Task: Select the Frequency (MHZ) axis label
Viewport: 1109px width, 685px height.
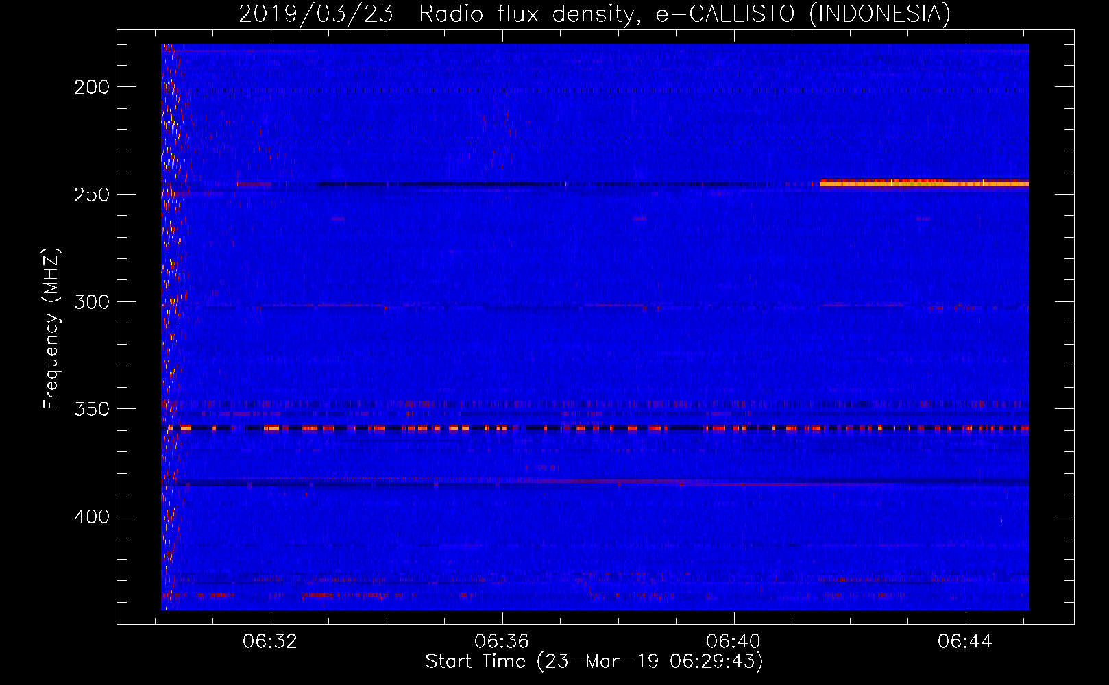Action: (x=51, y=329)
